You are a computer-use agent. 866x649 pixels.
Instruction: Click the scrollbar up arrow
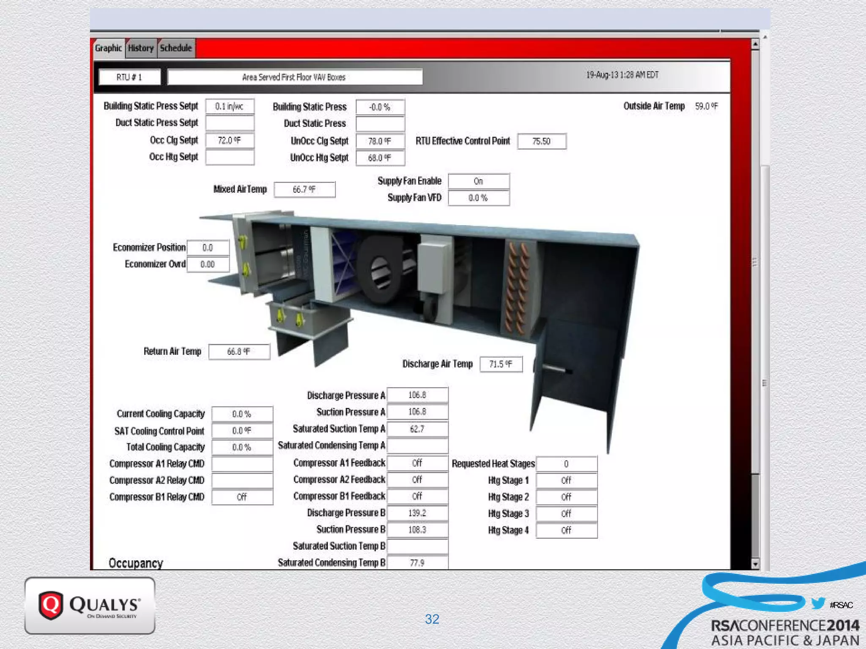coord(755,44)
